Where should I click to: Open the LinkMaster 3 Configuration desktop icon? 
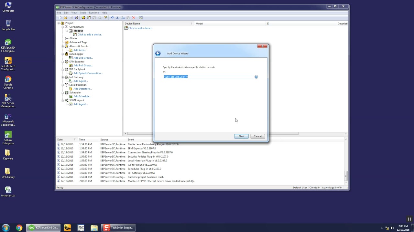click(x=8, y=64)
